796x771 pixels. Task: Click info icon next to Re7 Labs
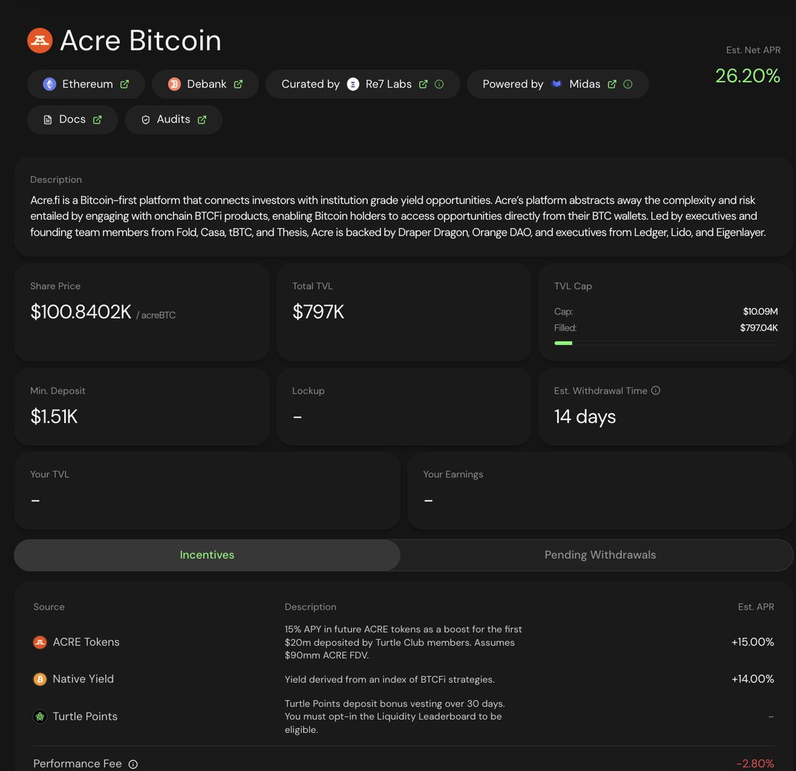[x=439, y=84]
